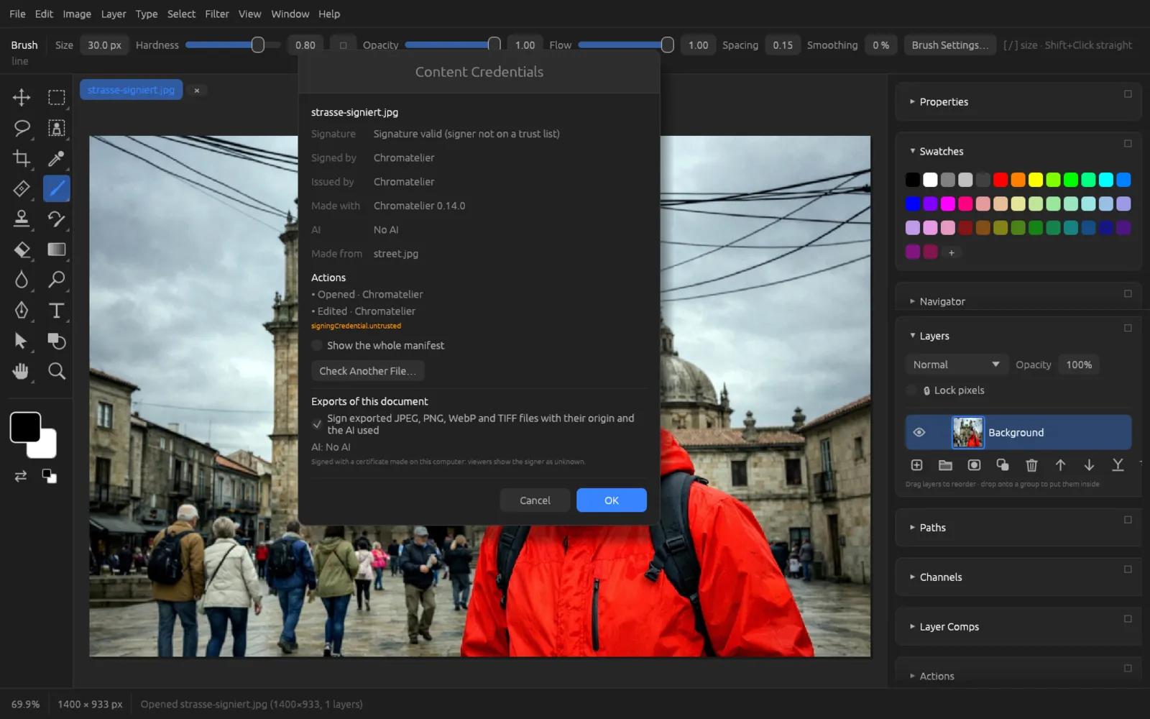Check Show the whole manifest
The height and width of the screenshot is (719, 1150).
point(317,346)
